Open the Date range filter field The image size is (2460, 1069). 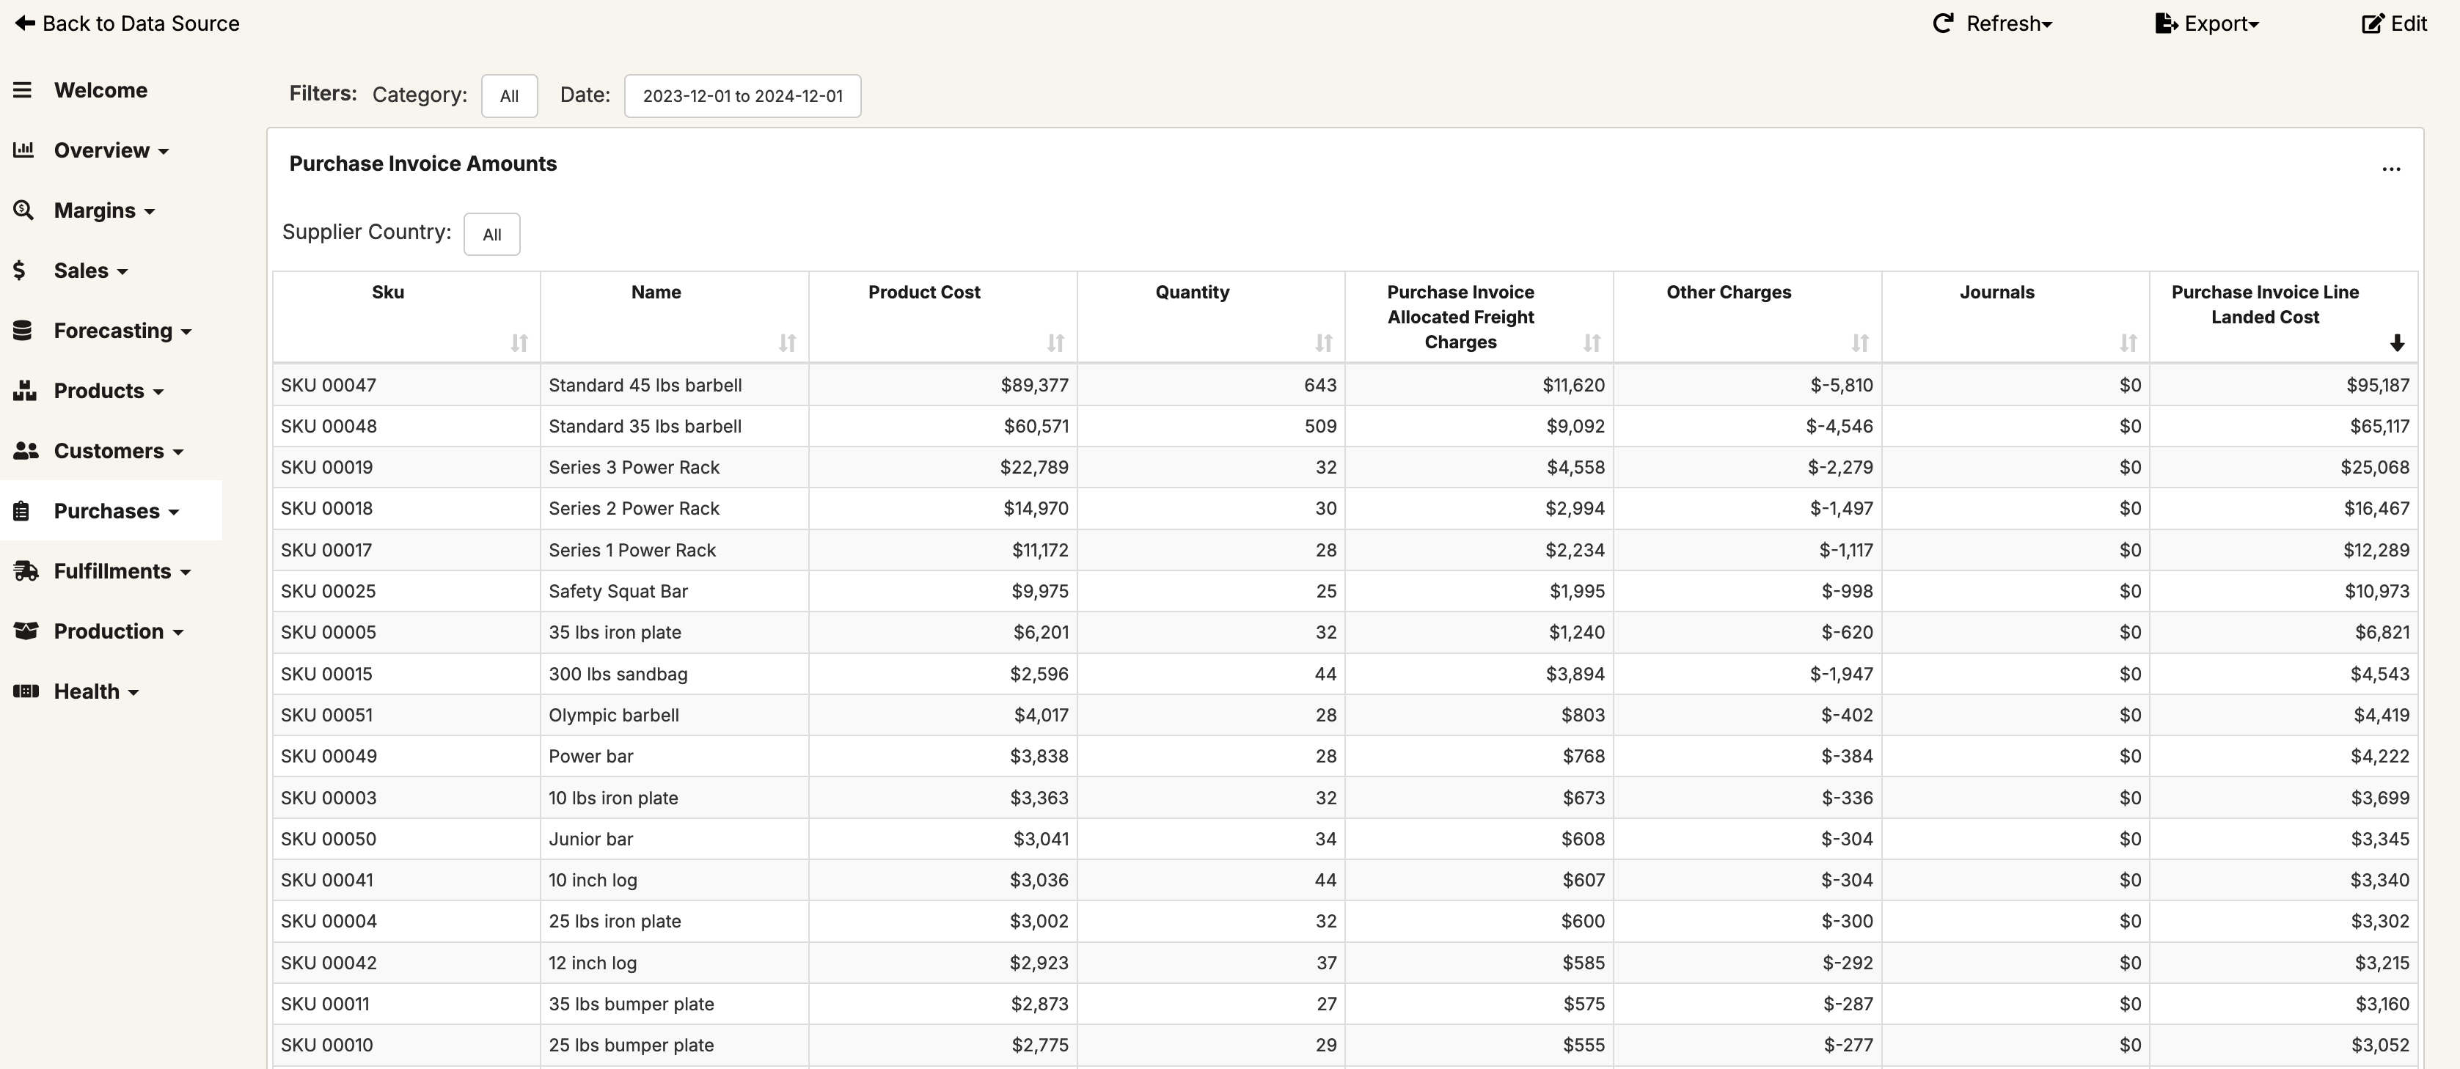coord(742,95)
